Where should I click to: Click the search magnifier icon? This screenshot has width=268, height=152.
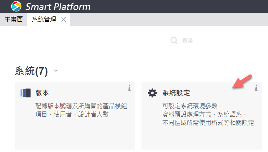(174, 41)
